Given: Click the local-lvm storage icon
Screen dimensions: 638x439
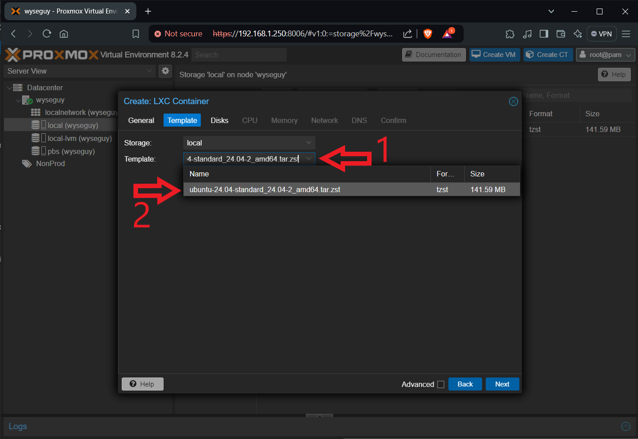Looking at the screenshot, I should [39, 138].
